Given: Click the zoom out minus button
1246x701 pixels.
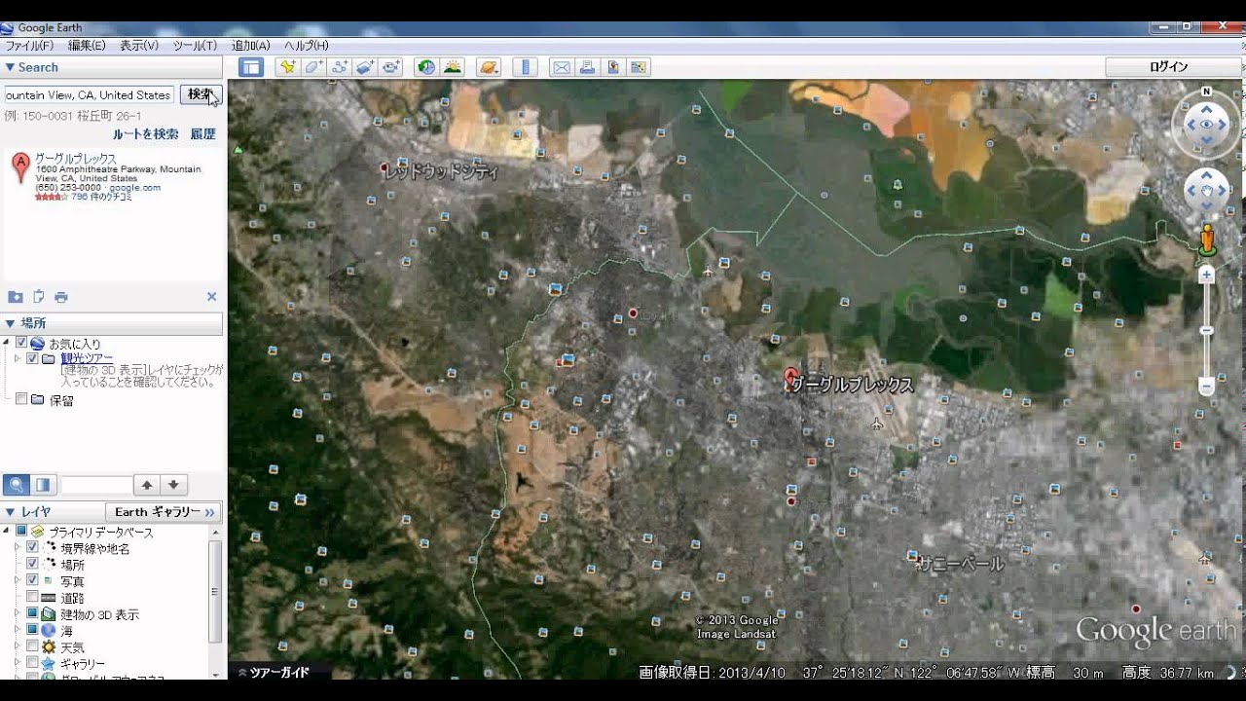Looking at the screenshot, I should pyautogui.click(x=1207, y=387).
